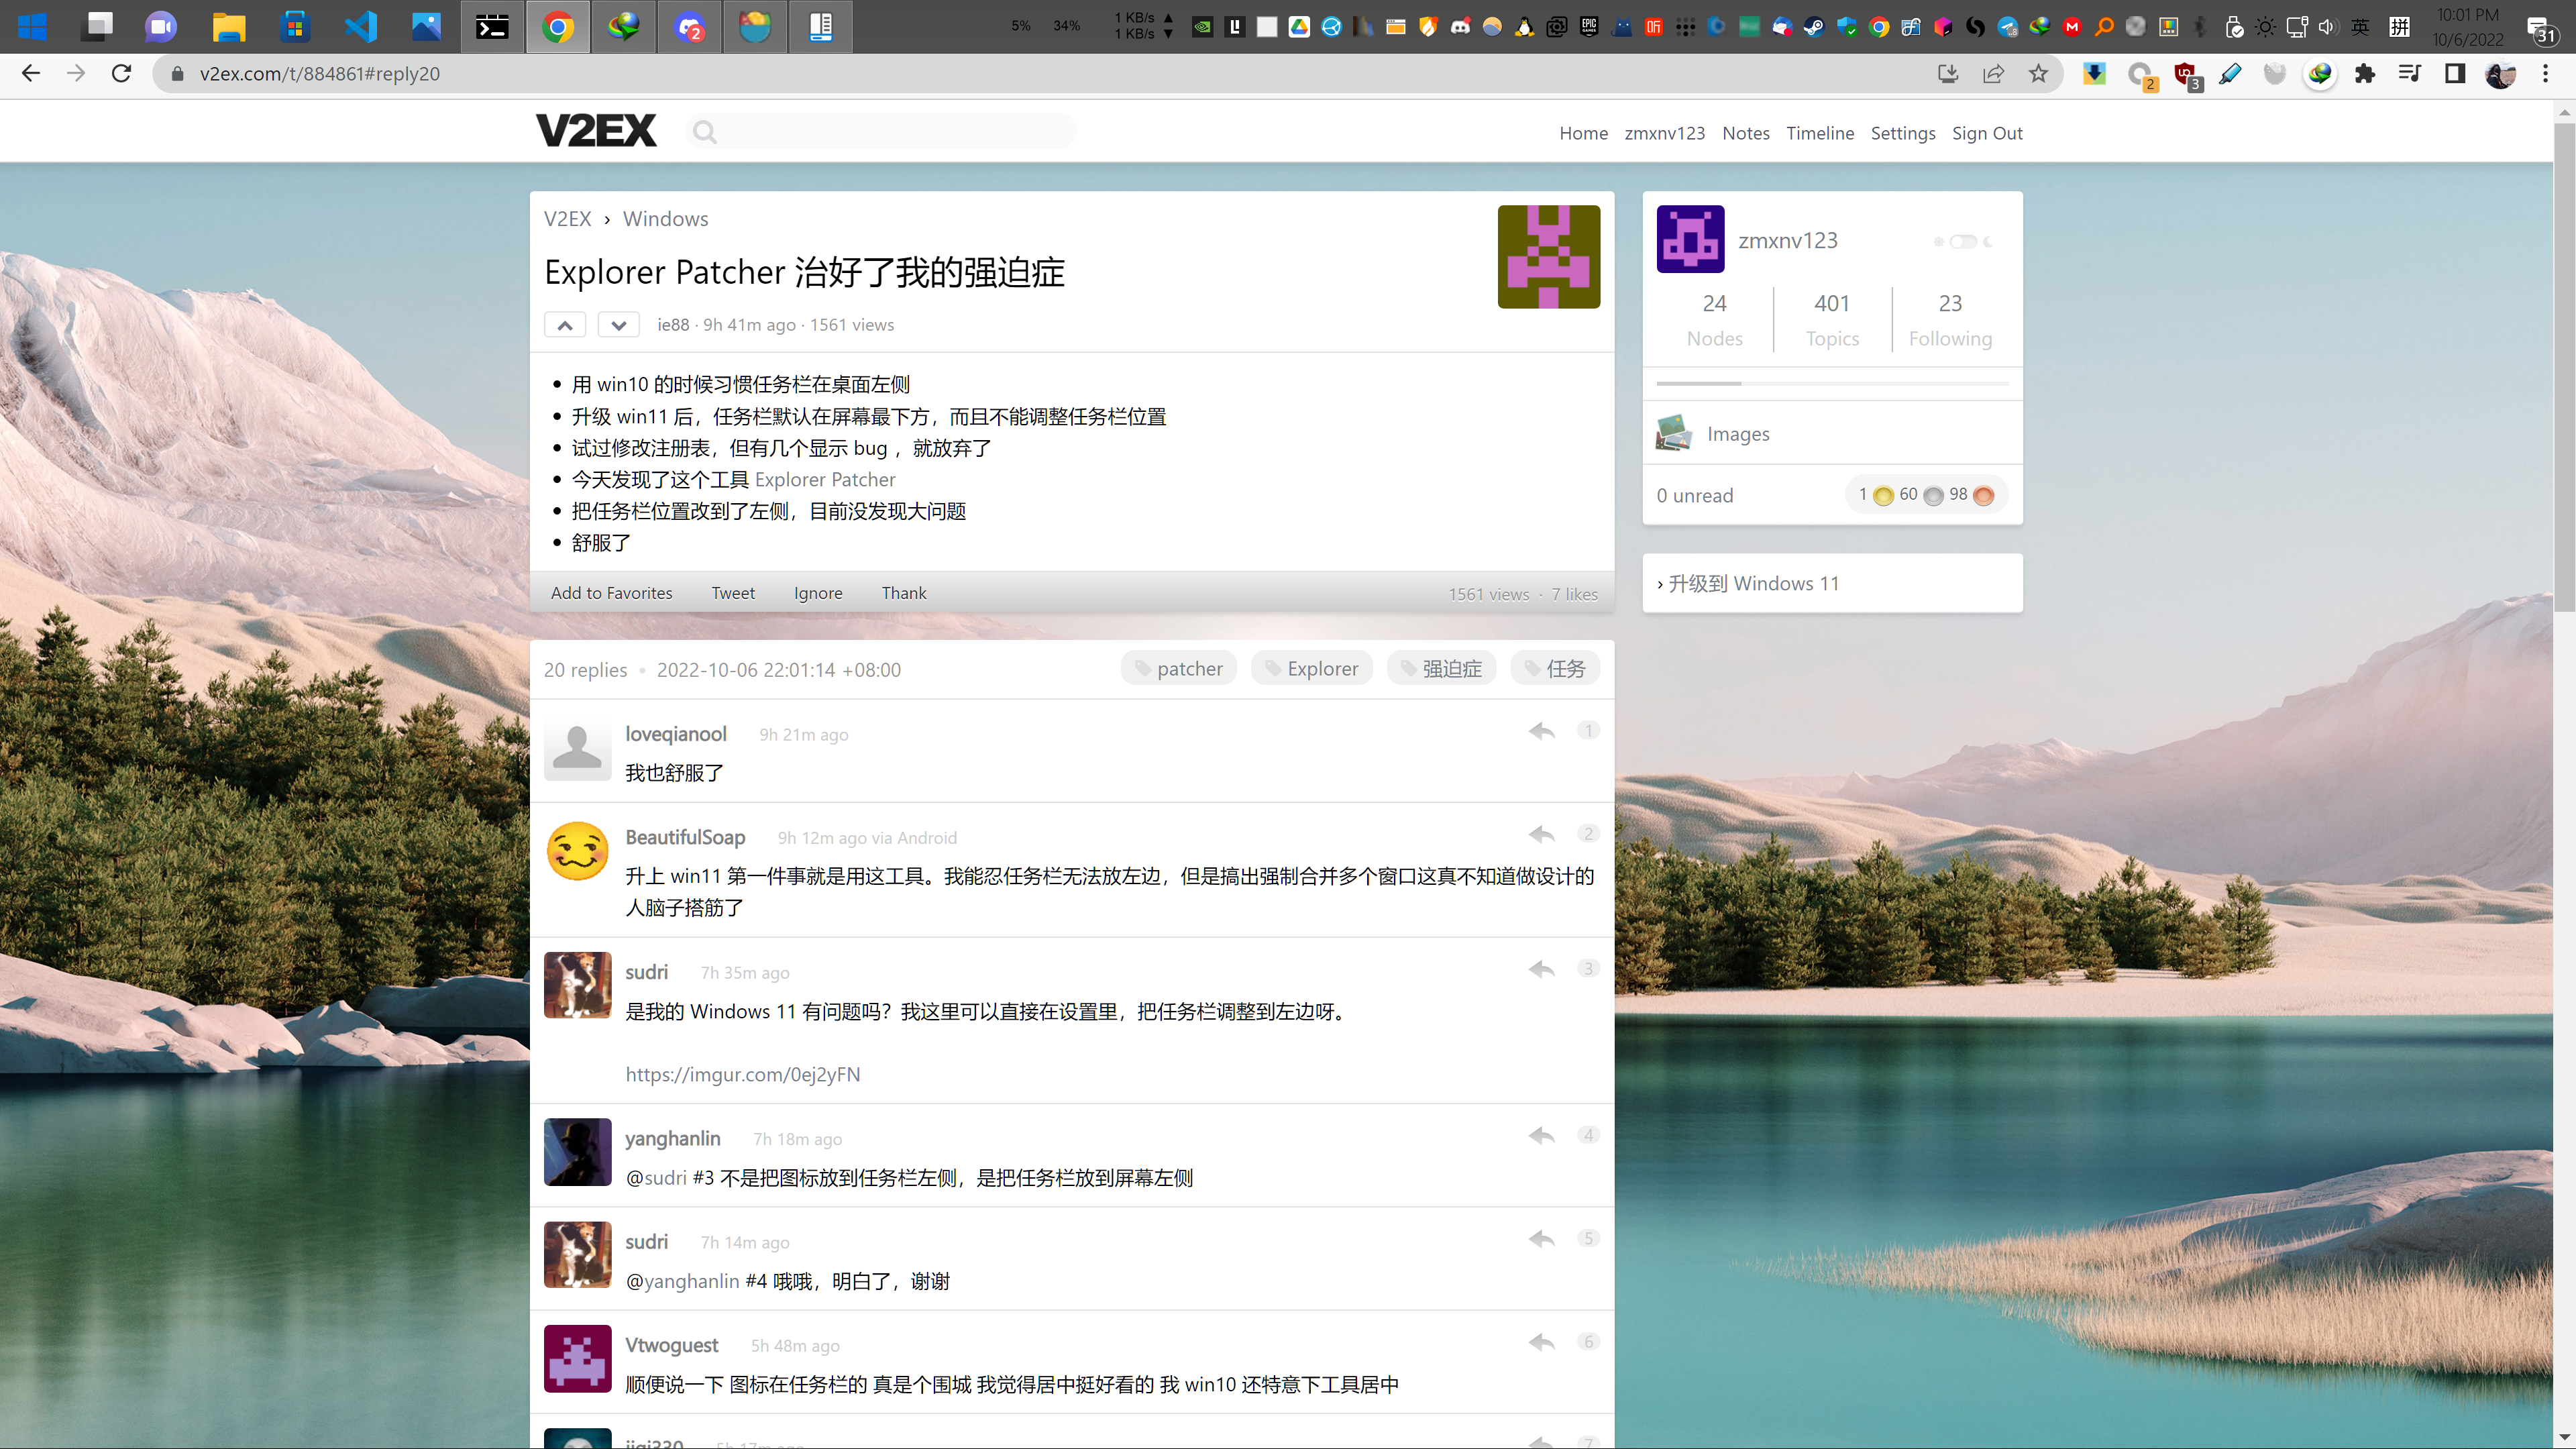This screenshot has height=1449, width=2576.
Task: Go to the Timeline menu item
Action: pyautogui.click(x=1819, y=133)
